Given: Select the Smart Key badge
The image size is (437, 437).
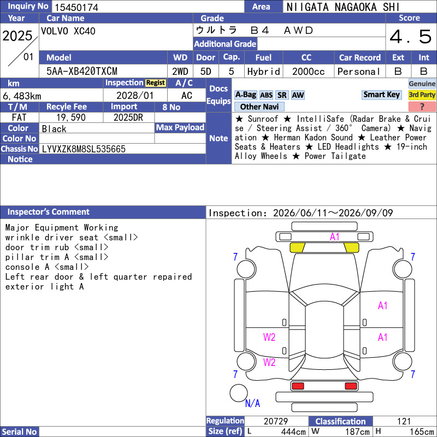Looking at the screenshot, I should tap(381, 95).
